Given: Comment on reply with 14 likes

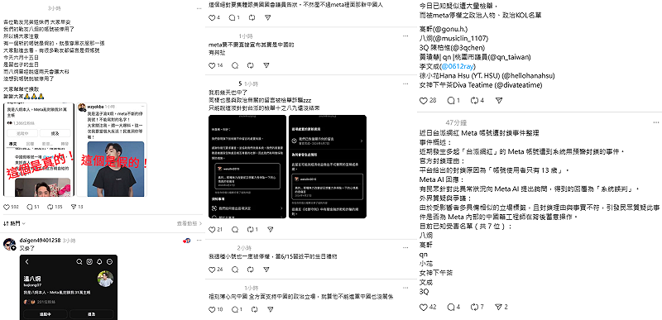Looking at the screenshot, I should (235, 65).
